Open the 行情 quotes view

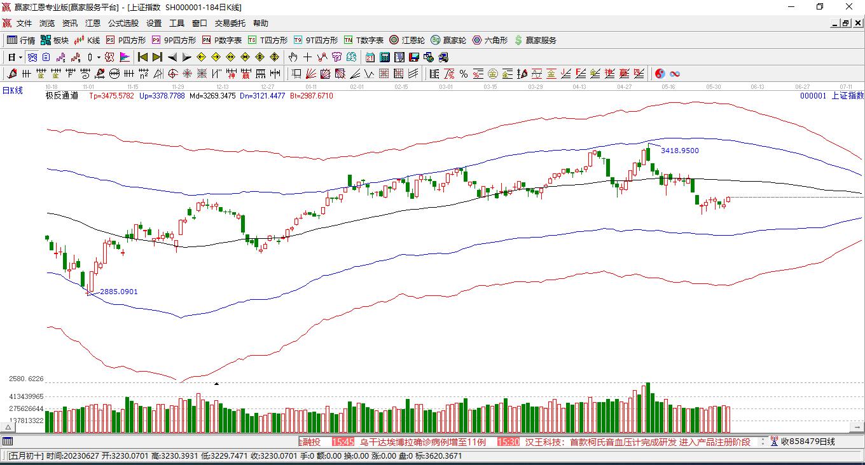20,40
